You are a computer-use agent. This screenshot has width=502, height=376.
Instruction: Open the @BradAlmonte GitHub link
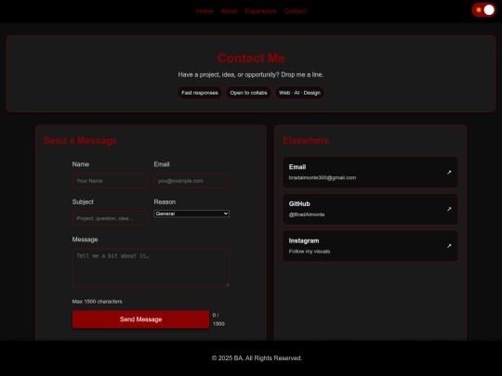click(370, 209)
